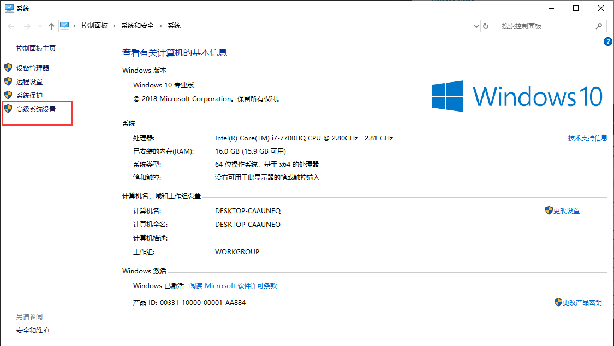Expand chevron after 系统和安全 breadcrumb
The width and height of the screenshot is (614, 346).
(160, 26)
